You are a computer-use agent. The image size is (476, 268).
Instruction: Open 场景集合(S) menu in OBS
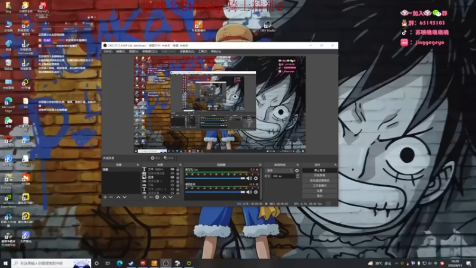[187, 52]
